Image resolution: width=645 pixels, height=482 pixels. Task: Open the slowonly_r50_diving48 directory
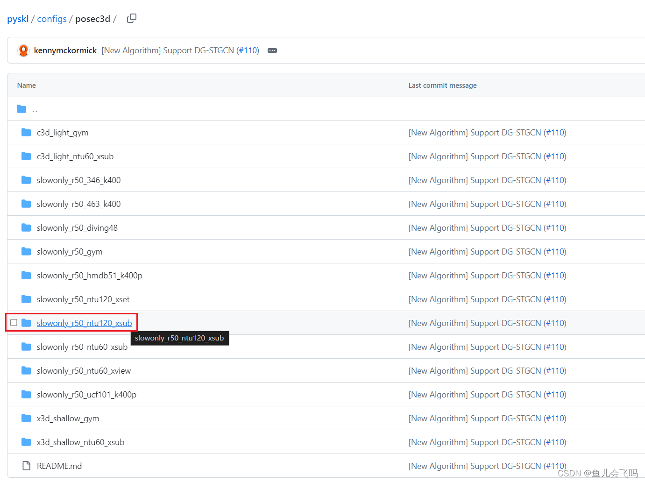point(77,228)
